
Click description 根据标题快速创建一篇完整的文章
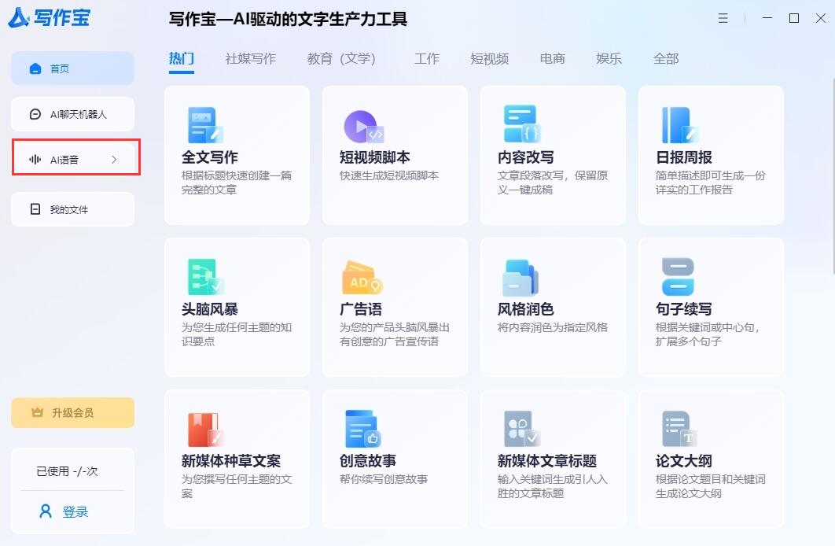237,183
